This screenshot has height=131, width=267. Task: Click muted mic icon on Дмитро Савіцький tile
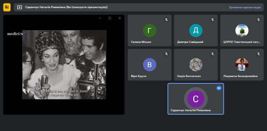[x=213, y=20]
